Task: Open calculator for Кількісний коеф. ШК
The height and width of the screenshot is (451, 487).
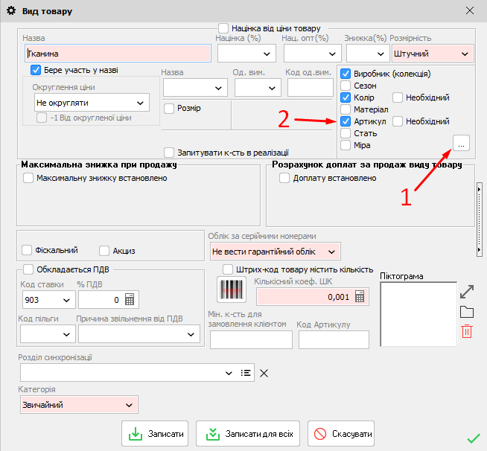Action: point(360,296)
